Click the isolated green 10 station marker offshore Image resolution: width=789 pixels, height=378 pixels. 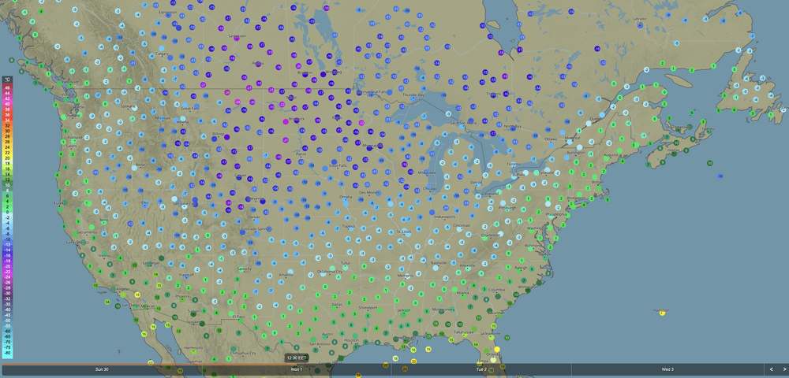709,163
